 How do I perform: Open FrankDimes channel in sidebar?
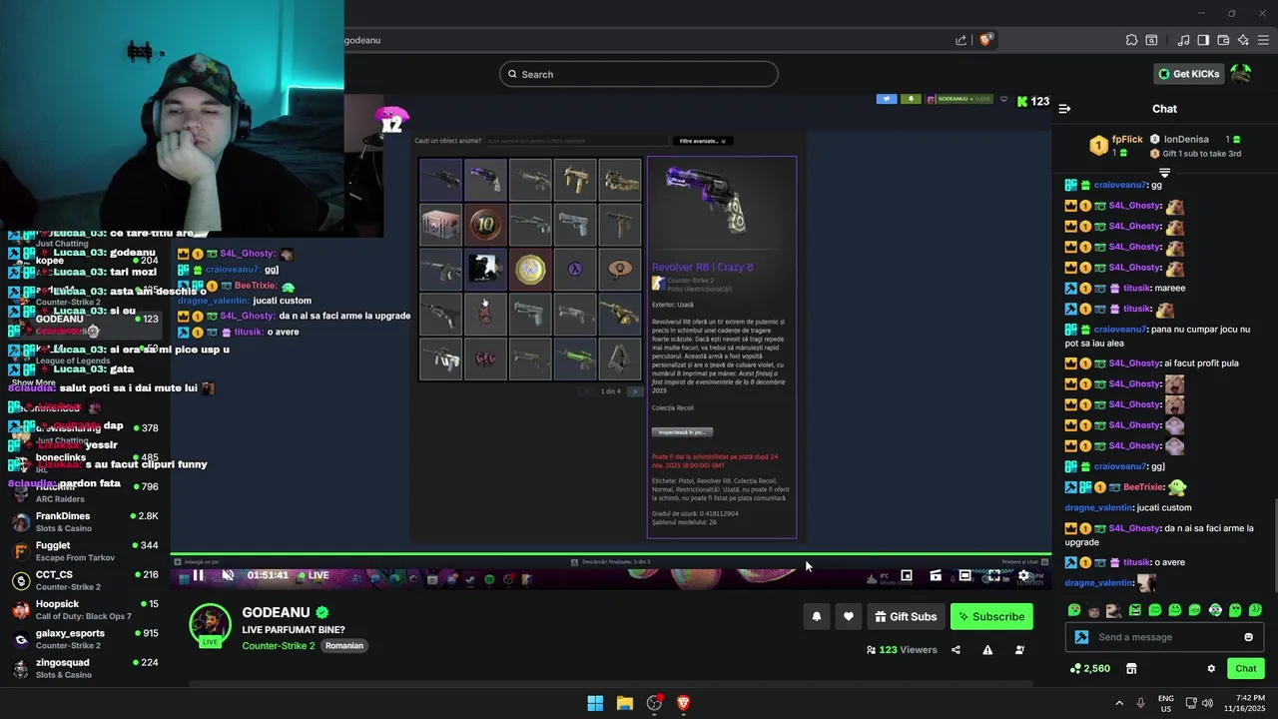tap(84, 521)
